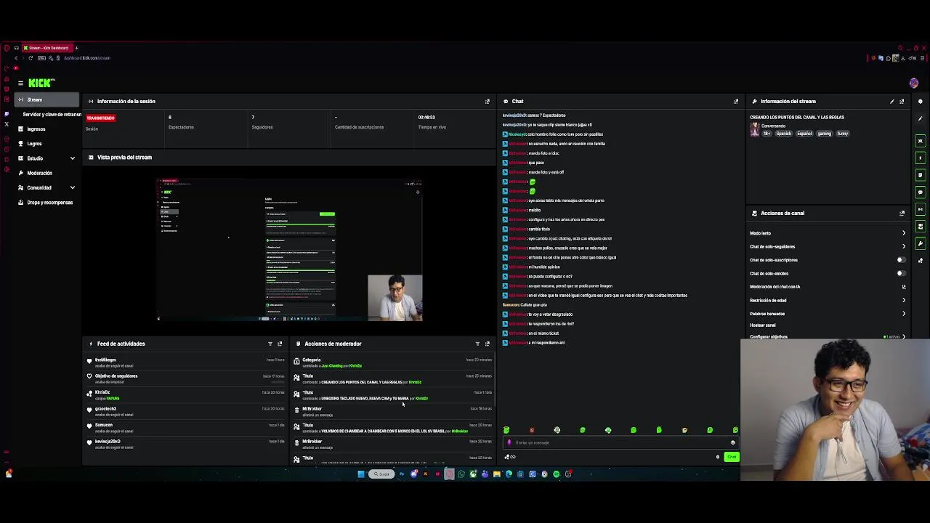Open Palabras baneadas settings
The width and height of the screenshot is (930, 523).
tap(828, 314)
